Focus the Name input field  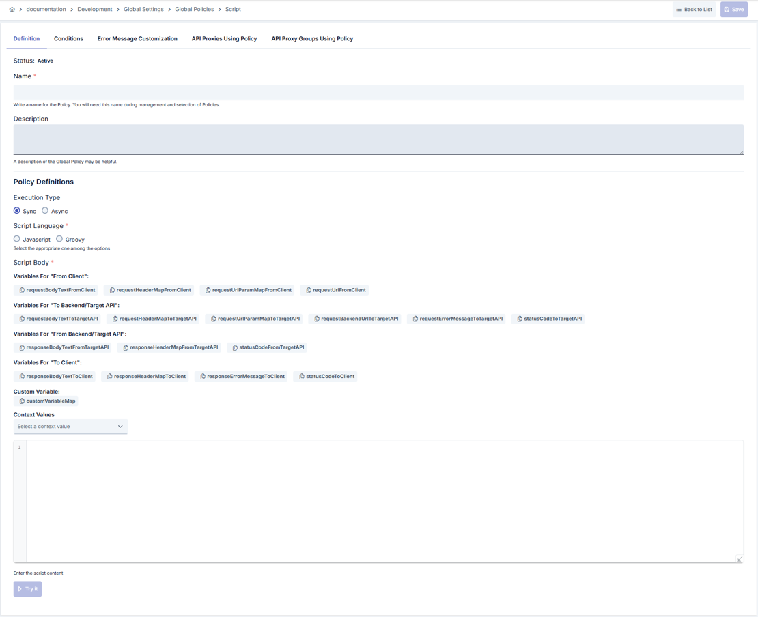pyautogui.click(x=378, y=92)
